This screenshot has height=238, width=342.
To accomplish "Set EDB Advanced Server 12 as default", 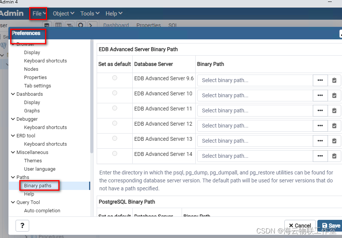I will pyautogui.click(x=115, y=123).
